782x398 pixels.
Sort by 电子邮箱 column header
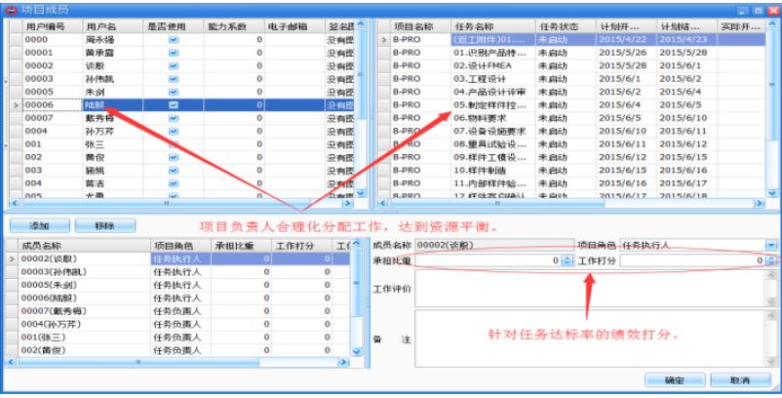pos(294,26)
